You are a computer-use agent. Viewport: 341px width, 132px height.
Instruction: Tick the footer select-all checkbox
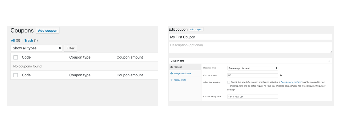(x=16, y=75)
